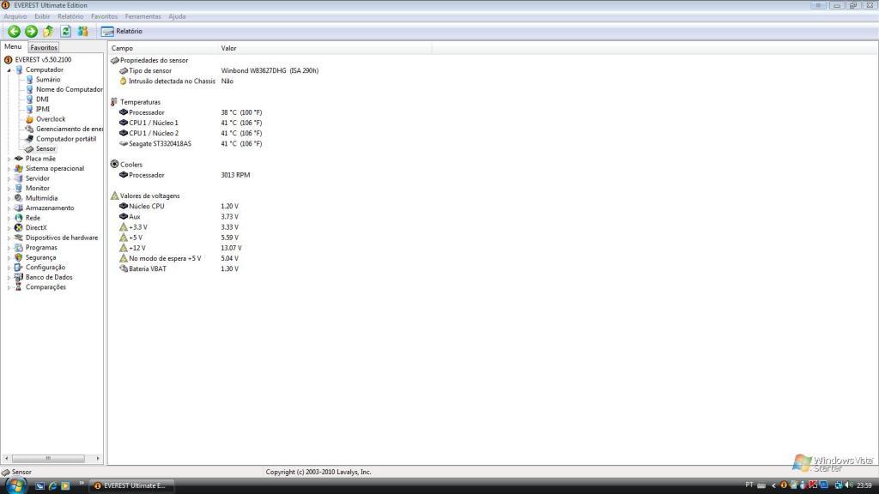Open the Exibir menu
The image size is (879, 494).
[x=42, y=16]
